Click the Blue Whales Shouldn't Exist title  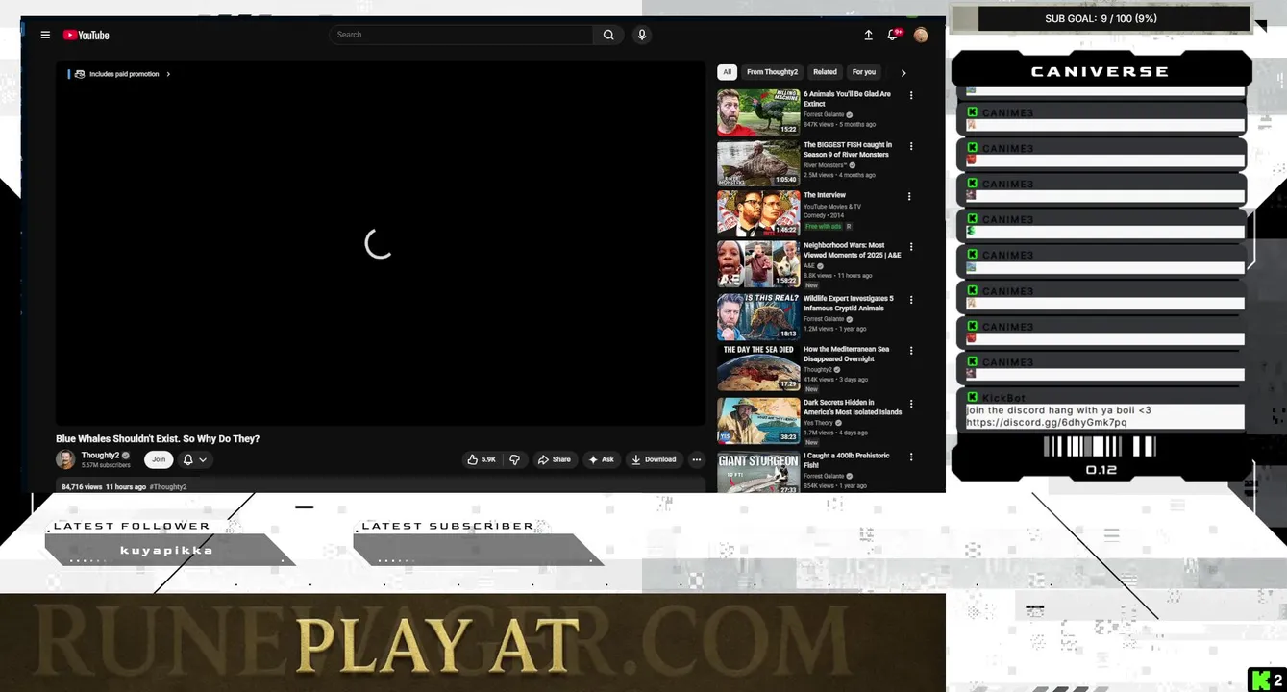[158, 439]
